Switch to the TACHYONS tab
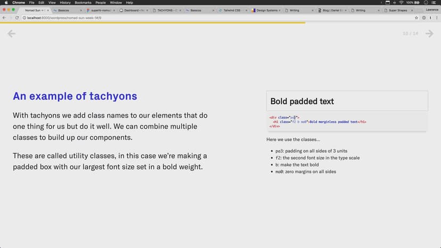 tap(168, 10)
